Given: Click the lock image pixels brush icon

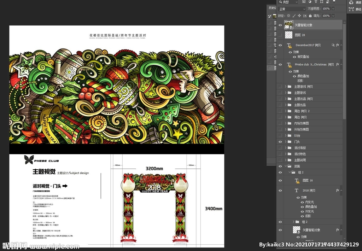Looking at the screenshot, I should pos(294,16).
